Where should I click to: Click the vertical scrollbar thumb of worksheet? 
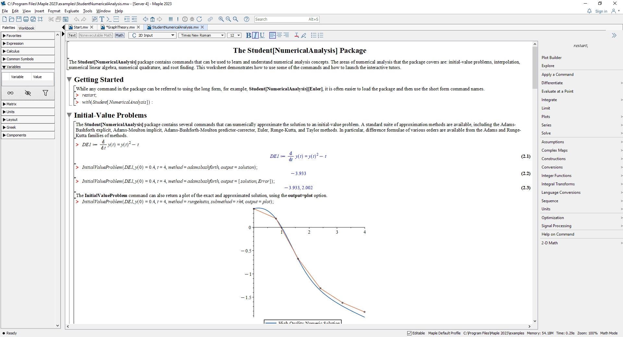535,67
